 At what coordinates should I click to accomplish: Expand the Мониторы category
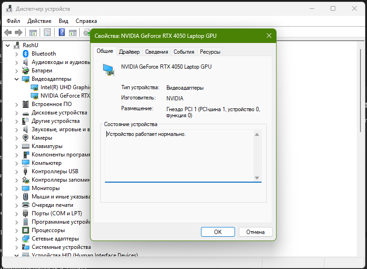pyautogui.click(x=16, y=189)
